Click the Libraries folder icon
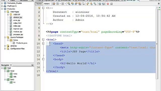This screenshot has height=91, width=161. point(8,46)
